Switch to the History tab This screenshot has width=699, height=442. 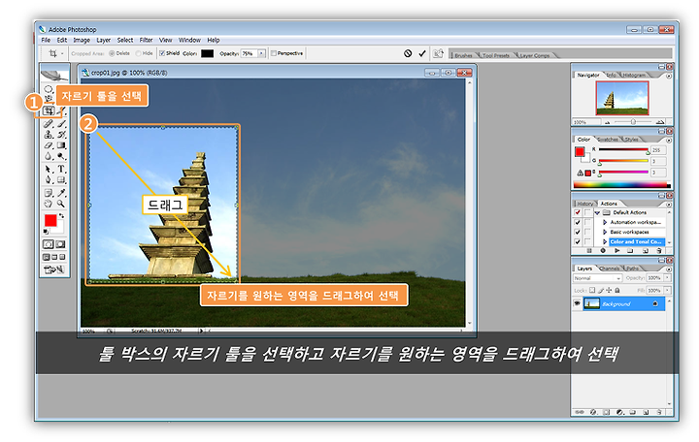584,204
